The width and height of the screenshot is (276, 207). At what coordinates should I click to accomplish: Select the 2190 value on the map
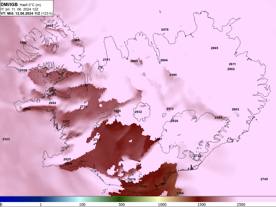tap(173, 75)
